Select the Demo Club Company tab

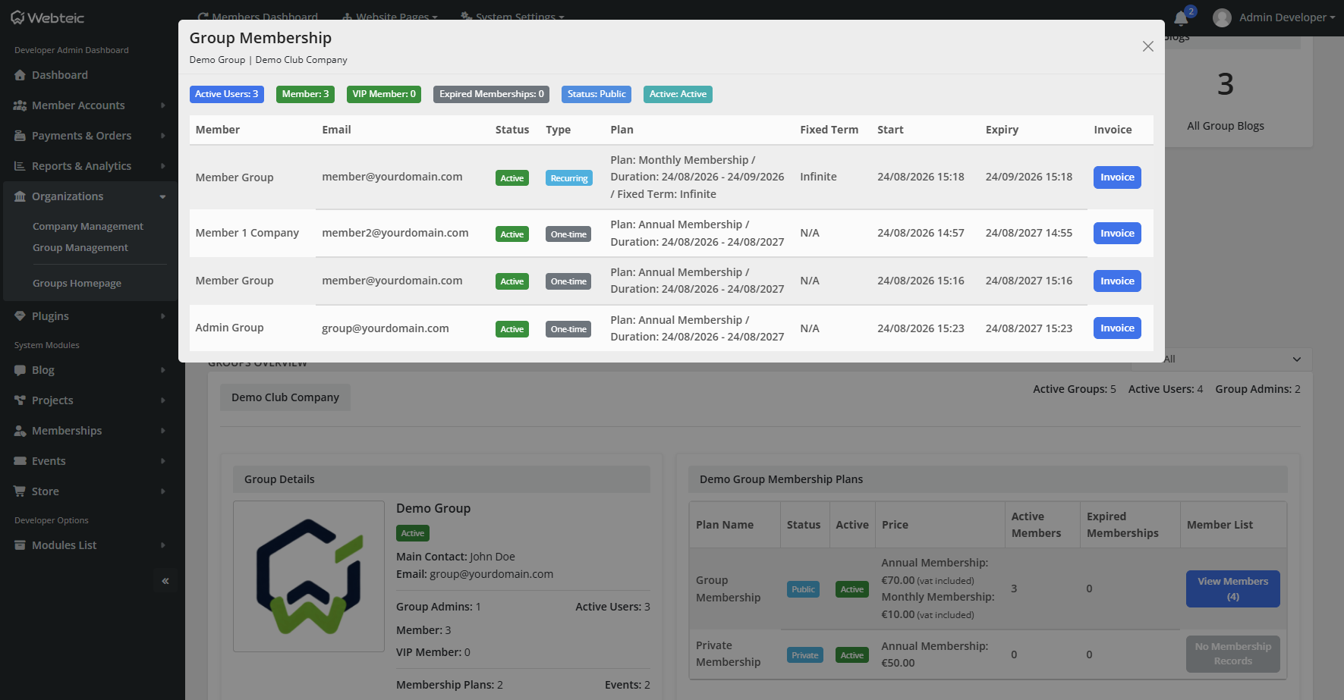pos(285,397)
